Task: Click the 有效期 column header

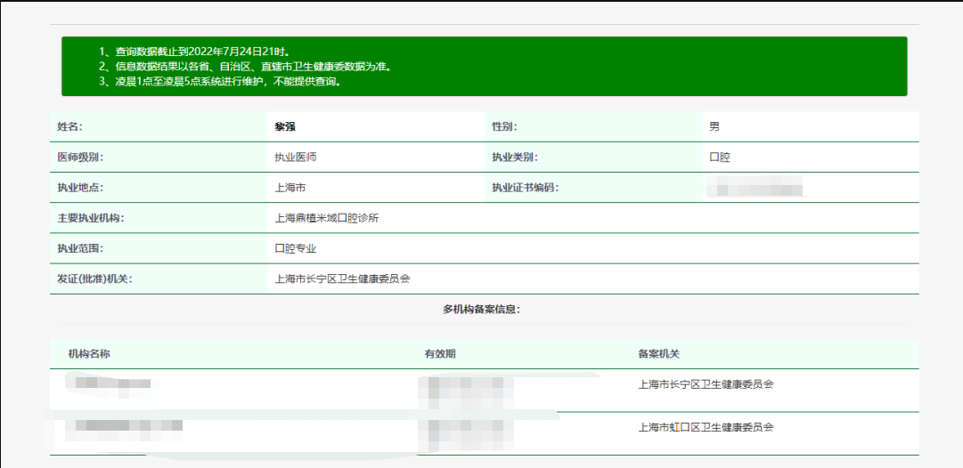Action: coord(440,354)
